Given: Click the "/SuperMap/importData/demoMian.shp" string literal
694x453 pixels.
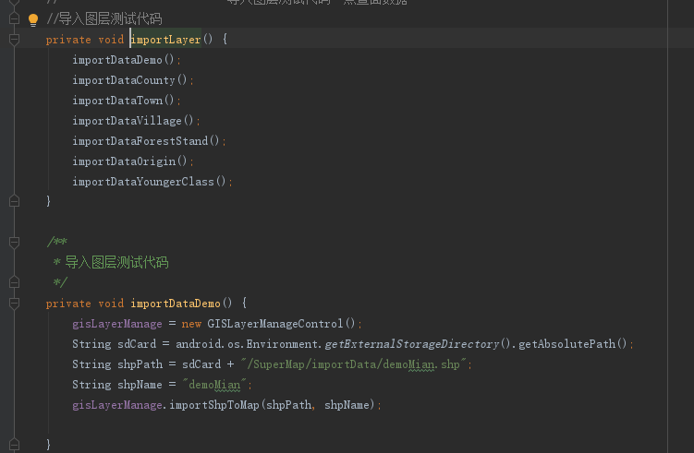Looking at the screenshot, I should pyautogui.click(x=353, y=364).
